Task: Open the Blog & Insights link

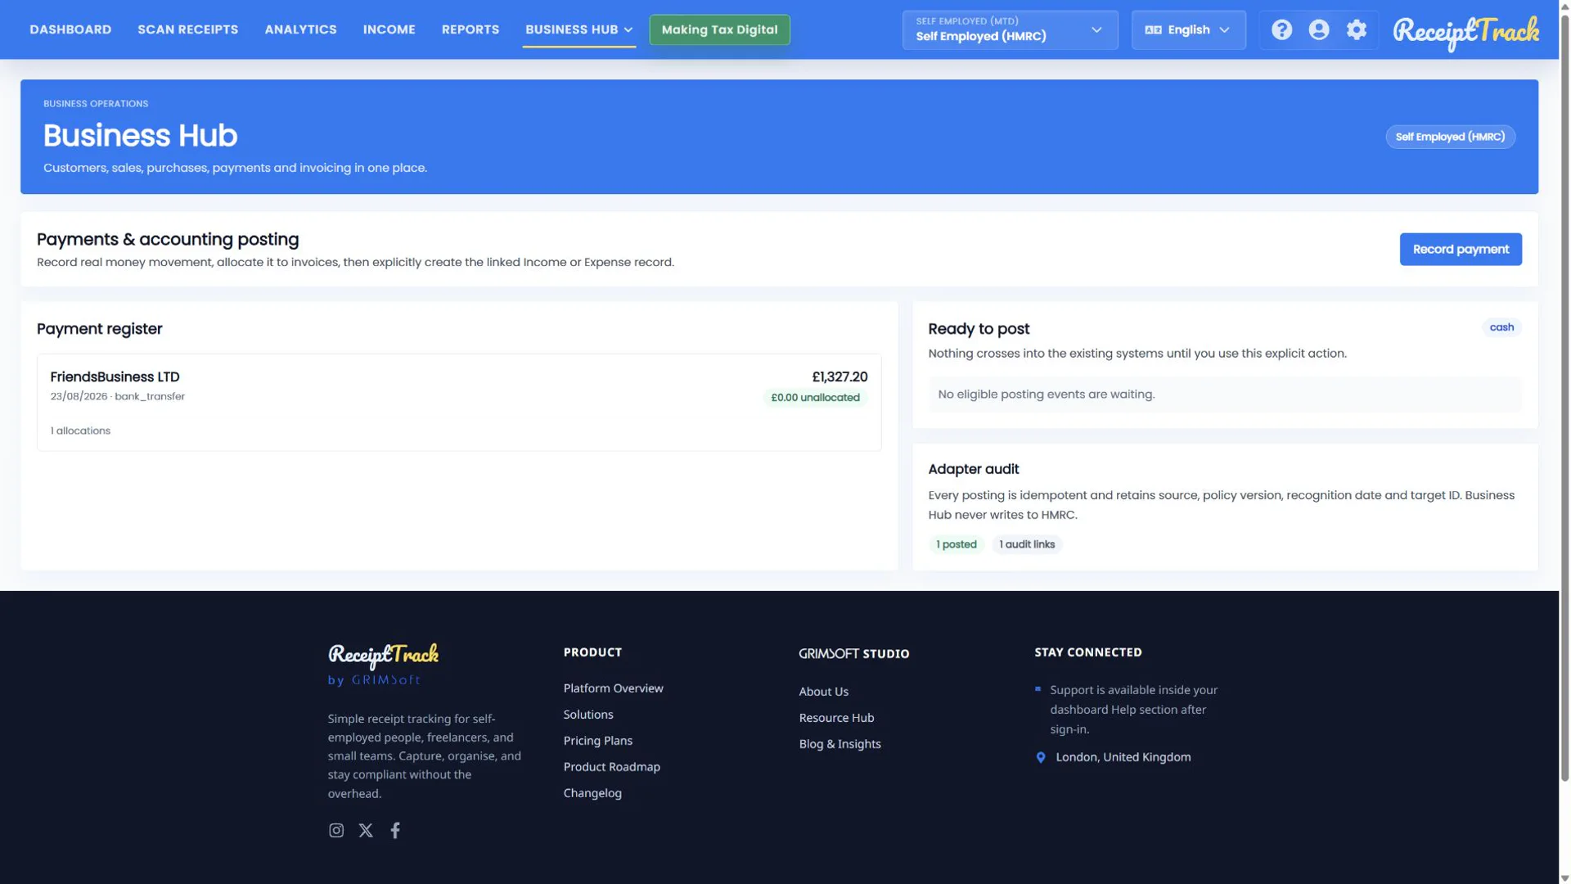Action: tap(840, 744)
